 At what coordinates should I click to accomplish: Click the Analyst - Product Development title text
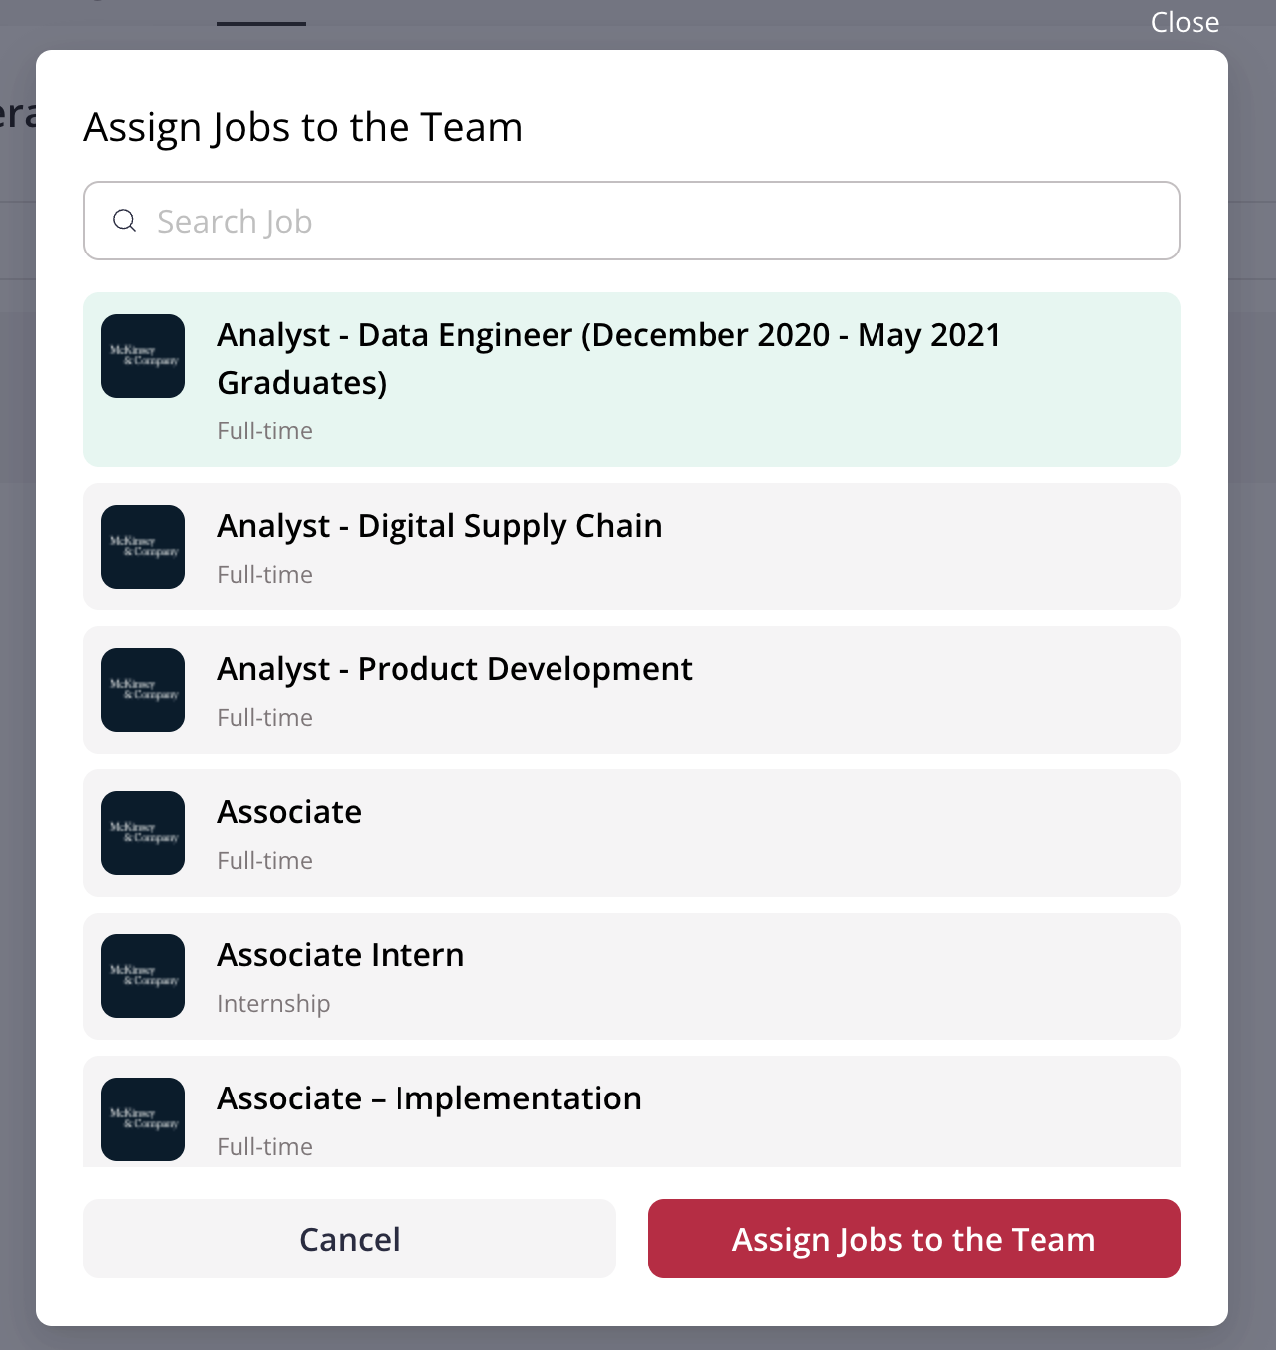(x=454, y=669)
